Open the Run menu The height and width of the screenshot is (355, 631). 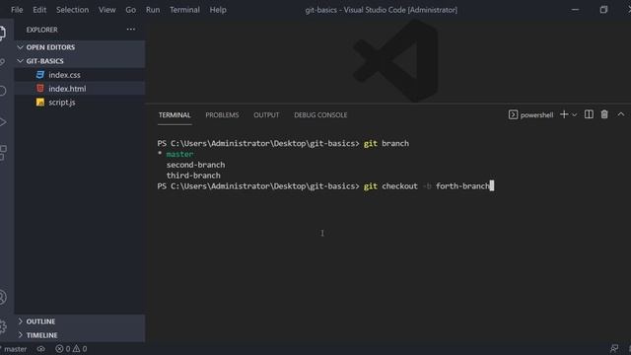(x=153, y=10)
